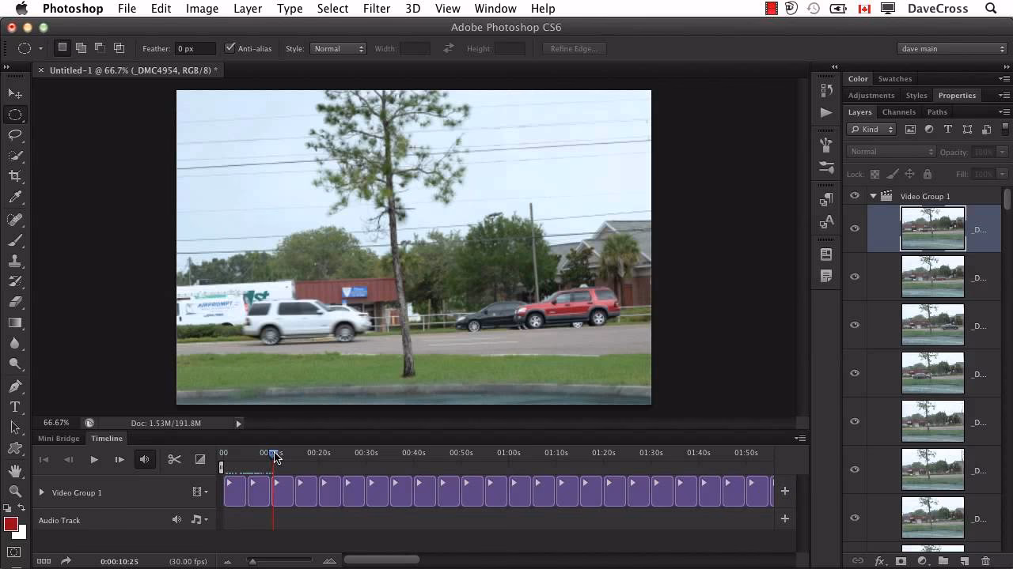1013x569 pixels.
Task: Mute audio playback in the Timeline
Action: 145,459
